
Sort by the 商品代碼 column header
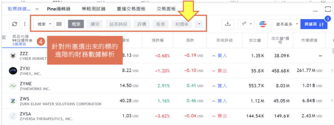pos(21,36)
